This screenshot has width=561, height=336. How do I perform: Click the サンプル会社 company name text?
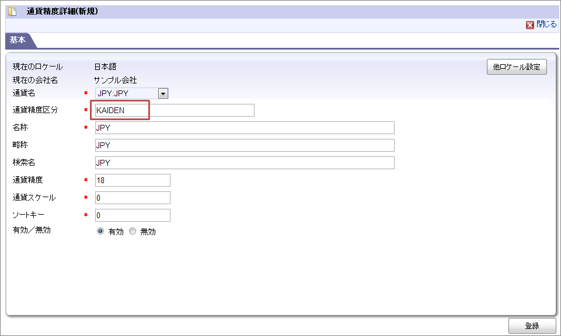coord(115,80)
